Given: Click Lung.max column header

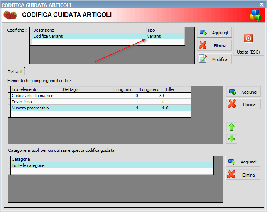Looking at the screenshot, I should click(x=152, y=89).
